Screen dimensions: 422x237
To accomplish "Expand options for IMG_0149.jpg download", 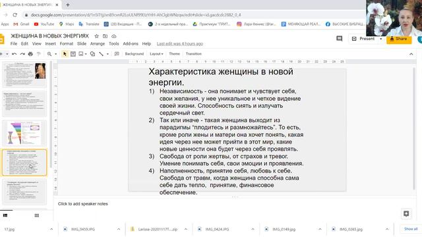I will tap(320, 229).
